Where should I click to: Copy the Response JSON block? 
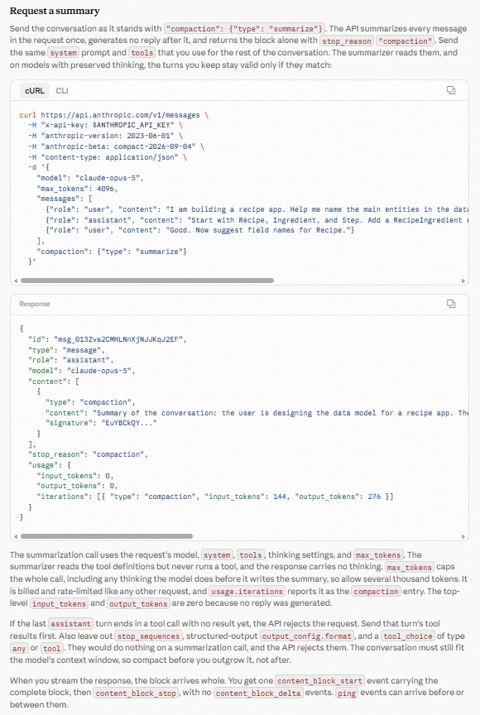[451, 304]
